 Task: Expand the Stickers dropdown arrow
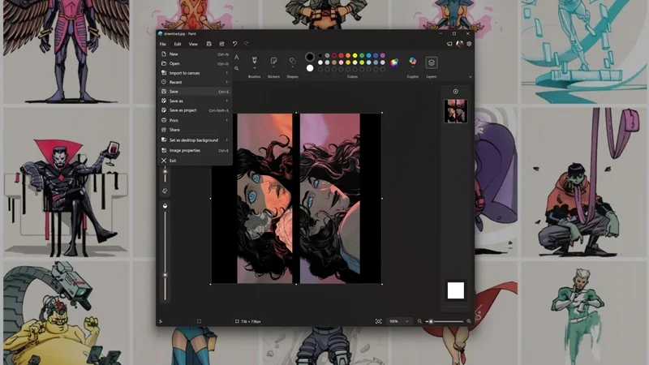tap(273, 68)
